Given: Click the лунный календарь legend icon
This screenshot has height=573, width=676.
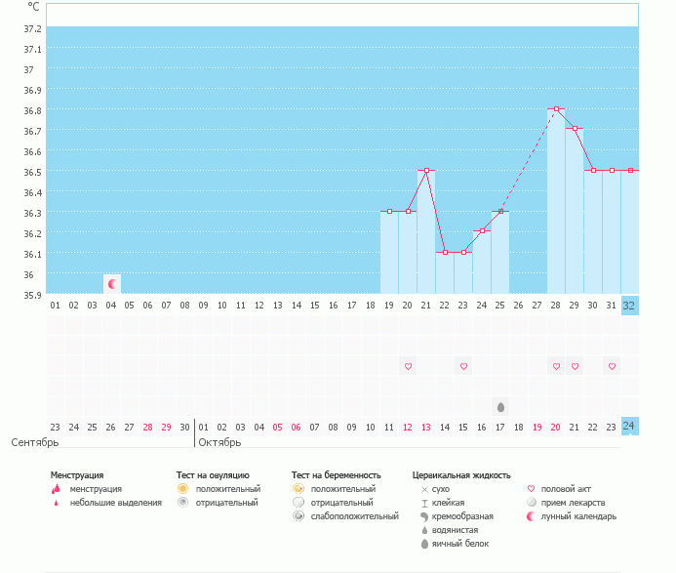Looking at the screenshot, I should (531, 515).
